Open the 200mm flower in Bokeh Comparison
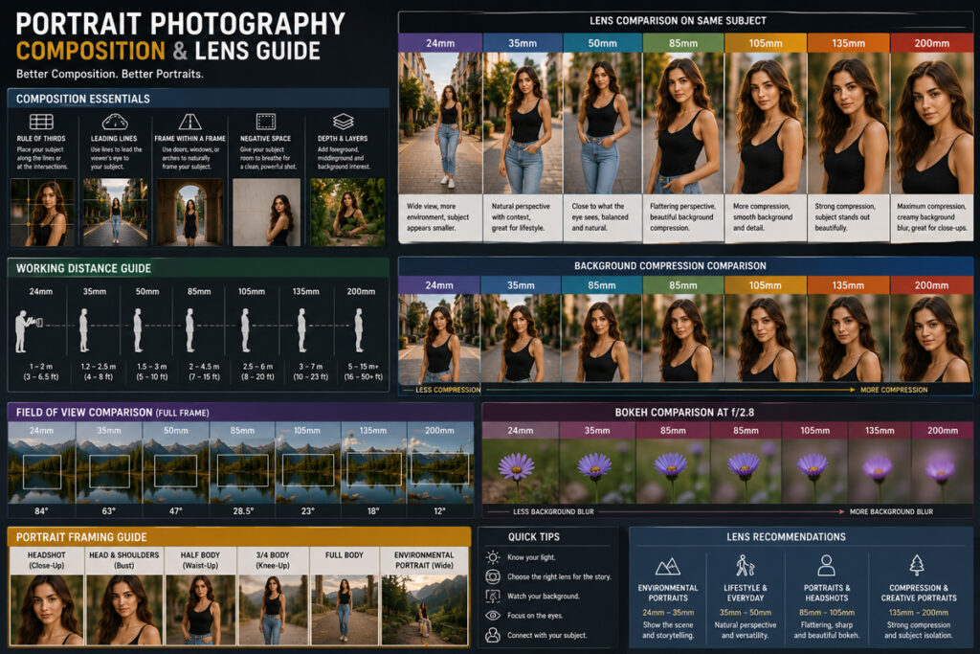This screenshot has height=654, width=980. point(943,470)
